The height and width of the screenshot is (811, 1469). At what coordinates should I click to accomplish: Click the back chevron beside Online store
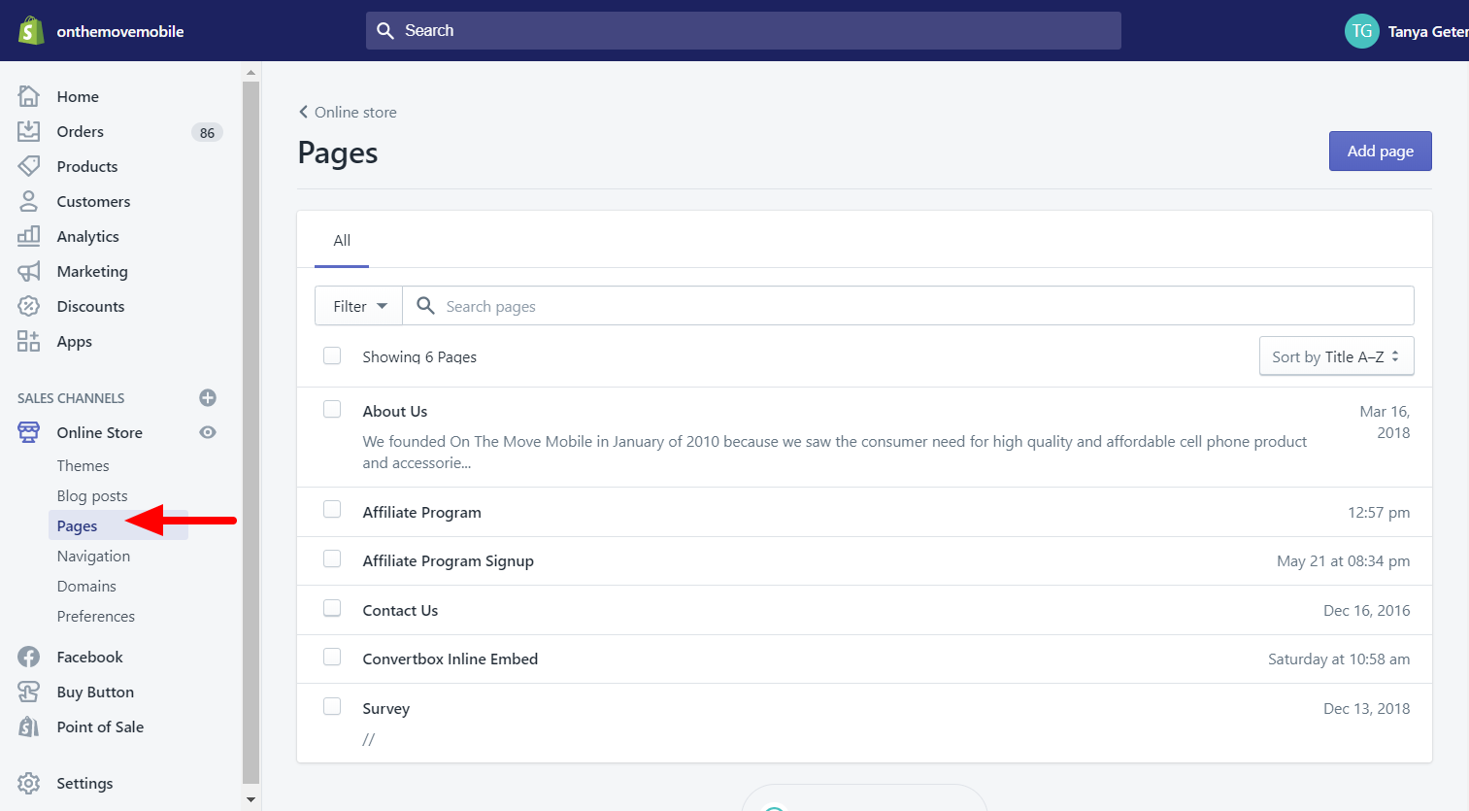303,112
